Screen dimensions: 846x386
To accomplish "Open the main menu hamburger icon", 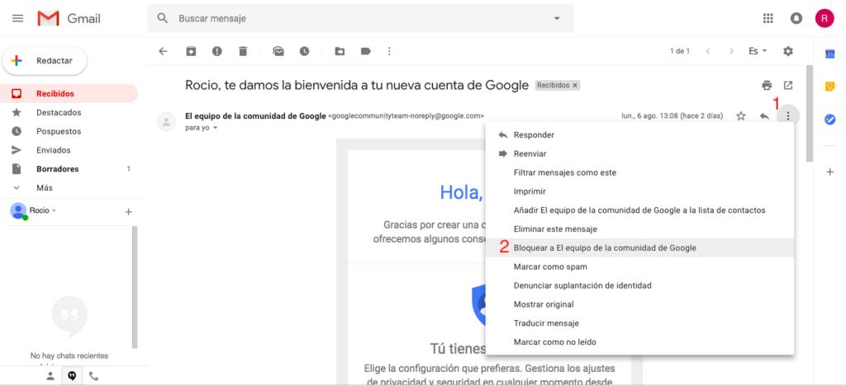I will click(x=18, y=18).
